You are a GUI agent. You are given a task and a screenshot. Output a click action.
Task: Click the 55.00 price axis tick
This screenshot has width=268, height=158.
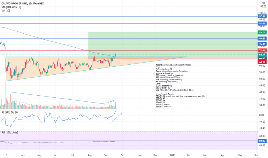click(x=263, y=72)
